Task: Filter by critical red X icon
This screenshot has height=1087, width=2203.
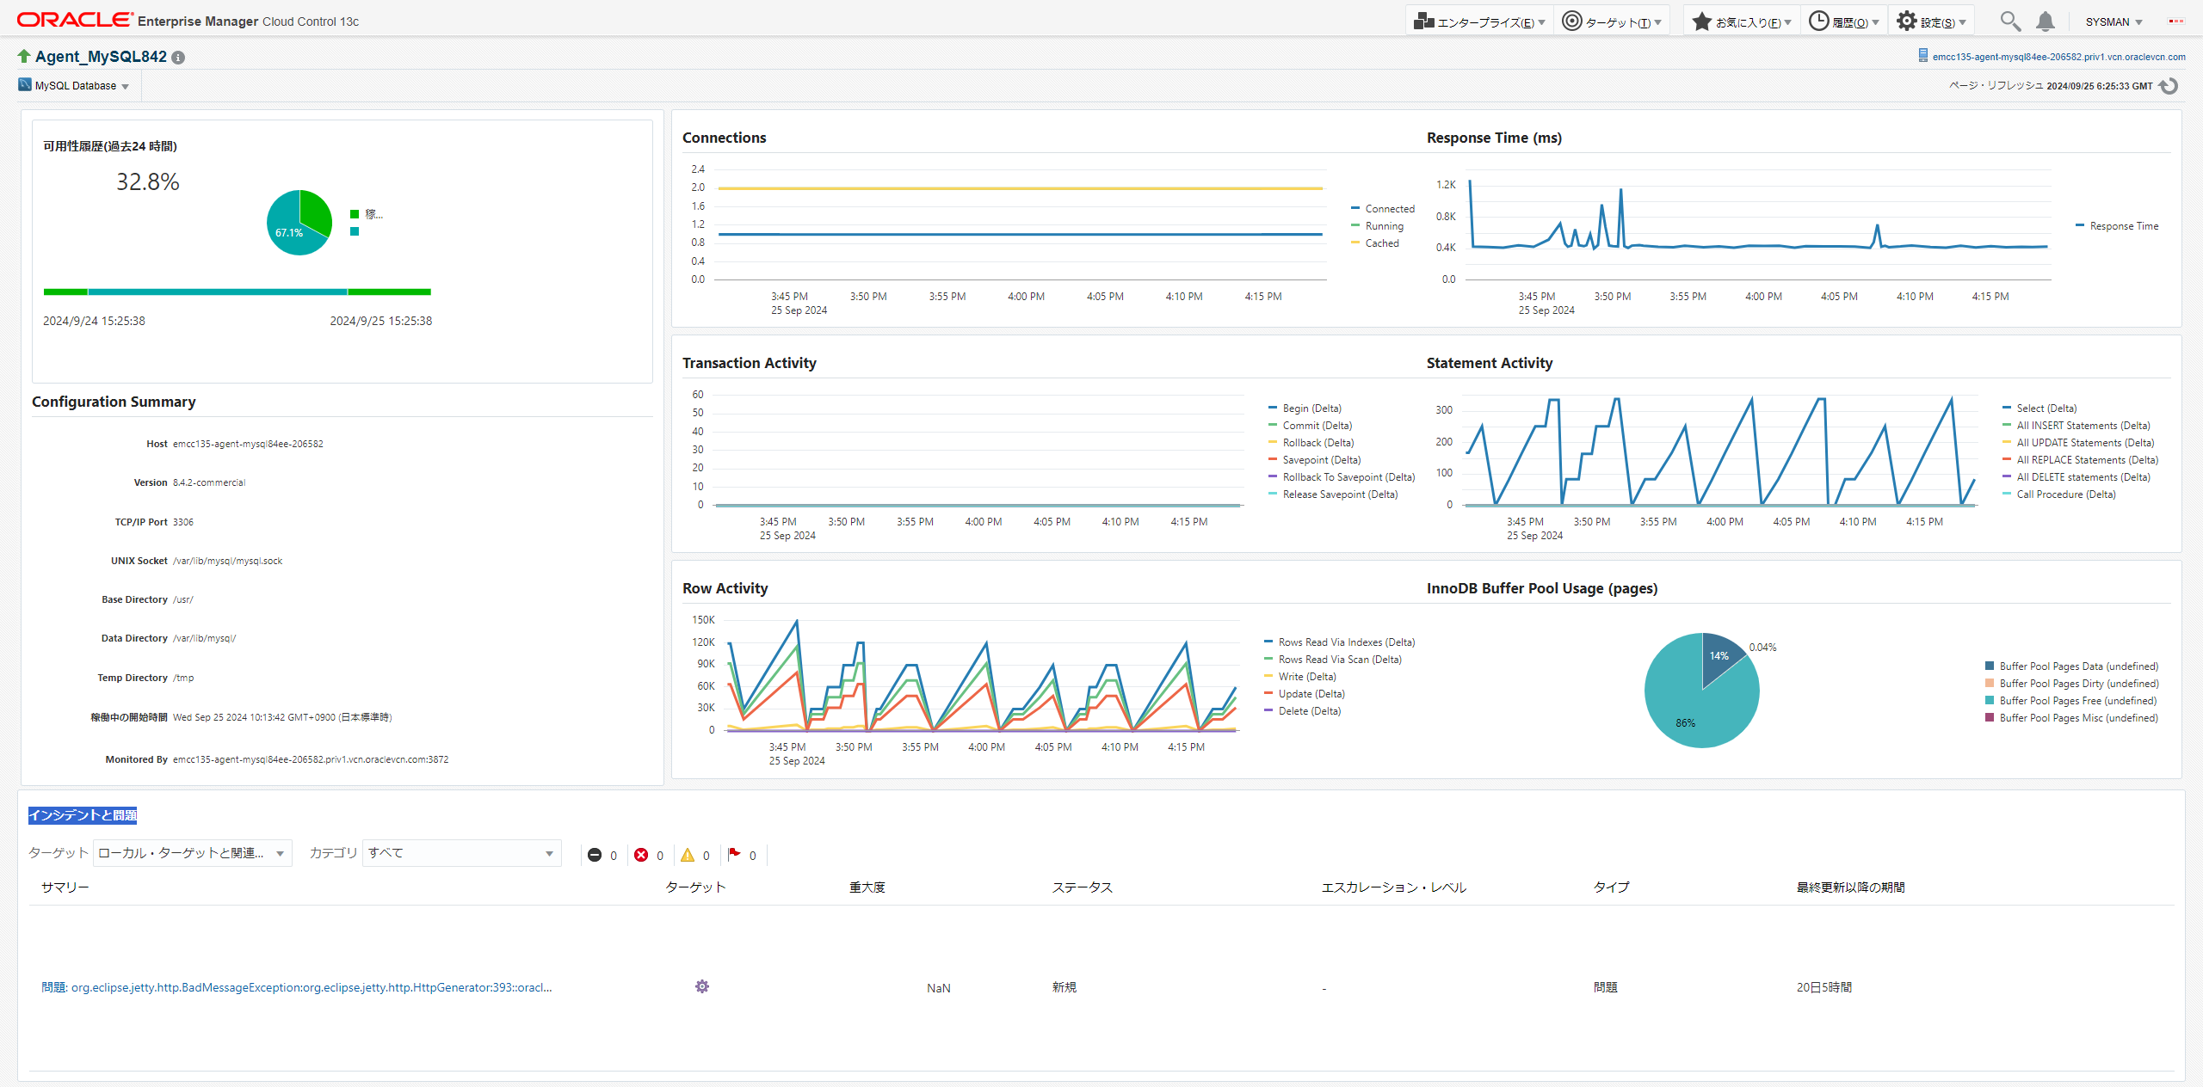Action: point(641,855)
